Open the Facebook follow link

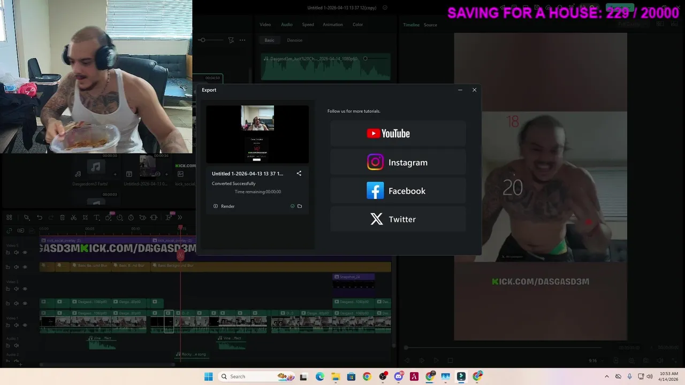pos(398,191)
